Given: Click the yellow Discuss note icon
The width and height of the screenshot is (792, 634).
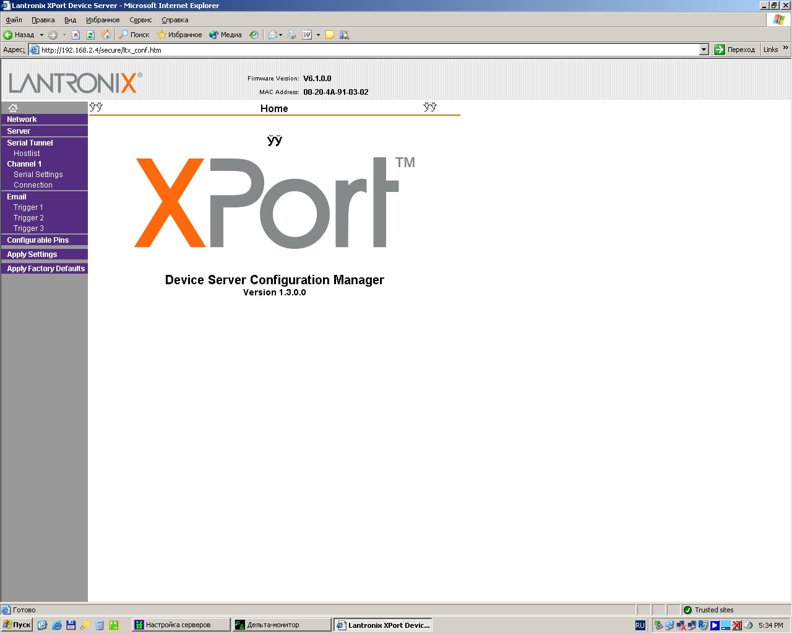Looking at the screenshot, I should (330, 35).
